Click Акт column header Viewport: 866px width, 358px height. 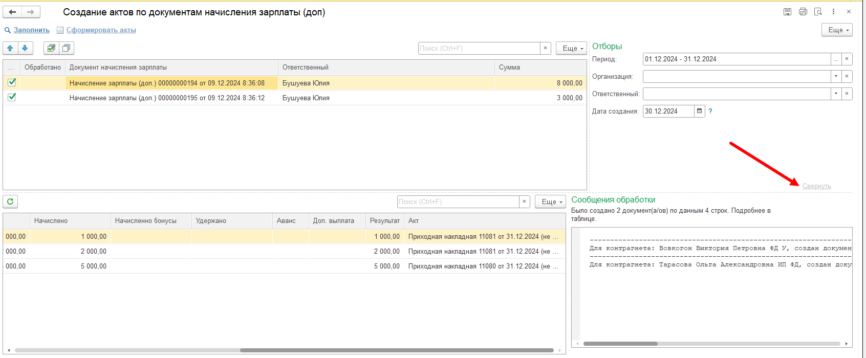point(485,221)
